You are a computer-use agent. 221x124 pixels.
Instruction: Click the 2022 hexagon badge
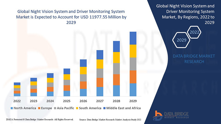(x=194, y=32)
